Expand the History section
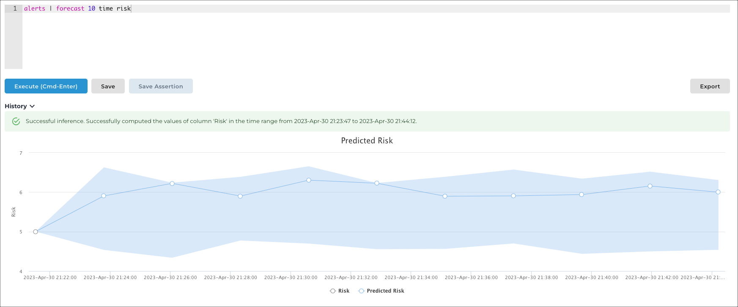Viewport: 738px width, 307px height. pos(19,106)
